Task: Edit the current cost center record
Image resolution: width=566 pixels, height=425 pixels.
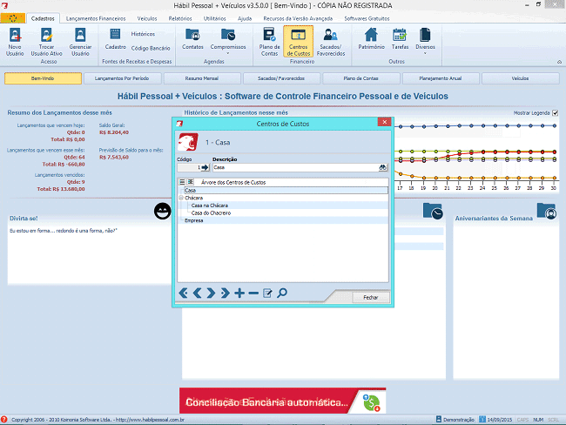Action: tap(267, 293)
